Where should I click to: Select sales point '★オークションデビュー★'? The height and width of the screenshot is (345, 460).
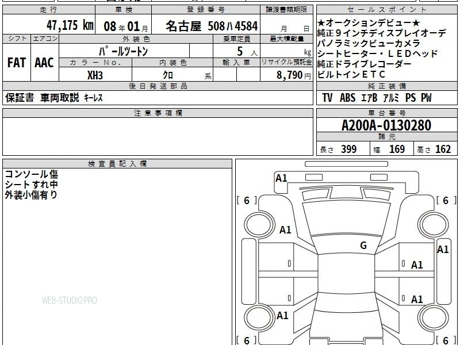tap(369, 23)
